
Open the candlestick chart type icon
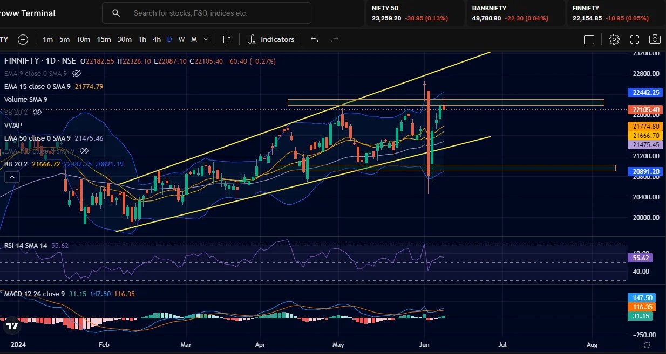click(227, 39)
